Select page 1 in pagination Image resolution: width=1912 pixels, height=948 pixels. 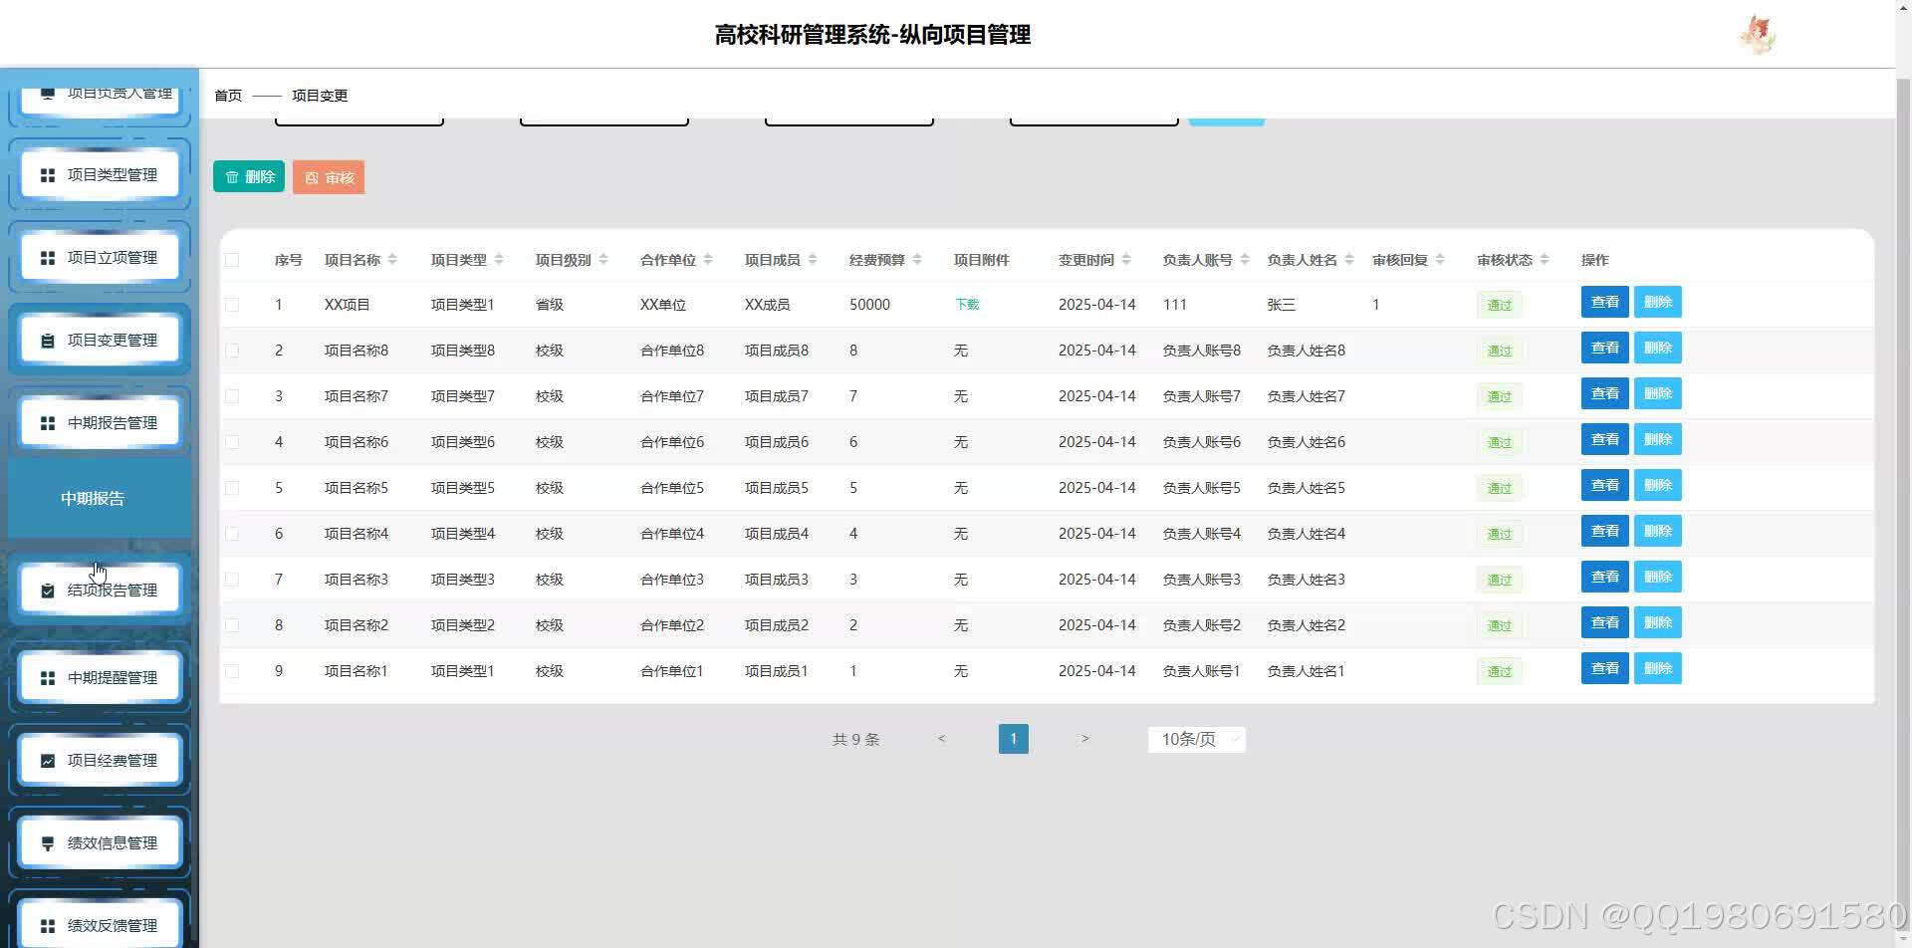(1013, 739)
